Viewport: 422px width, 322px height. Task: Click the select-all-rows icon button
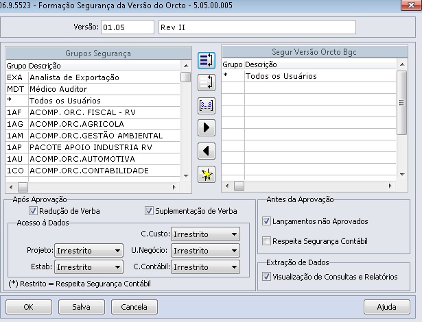coord(207,60)
